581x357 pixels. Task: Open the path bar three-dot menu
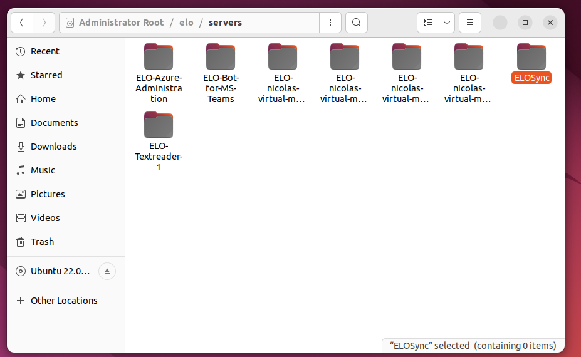pos(330,23)
